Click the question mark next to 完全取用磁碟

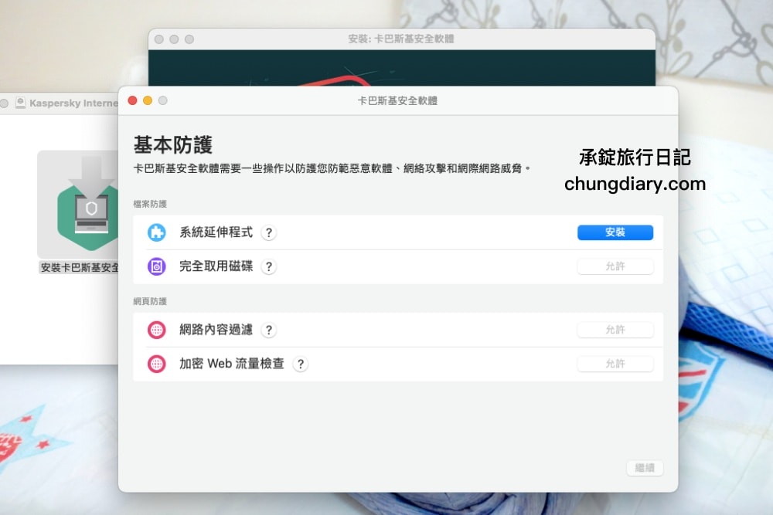point(268,266)
